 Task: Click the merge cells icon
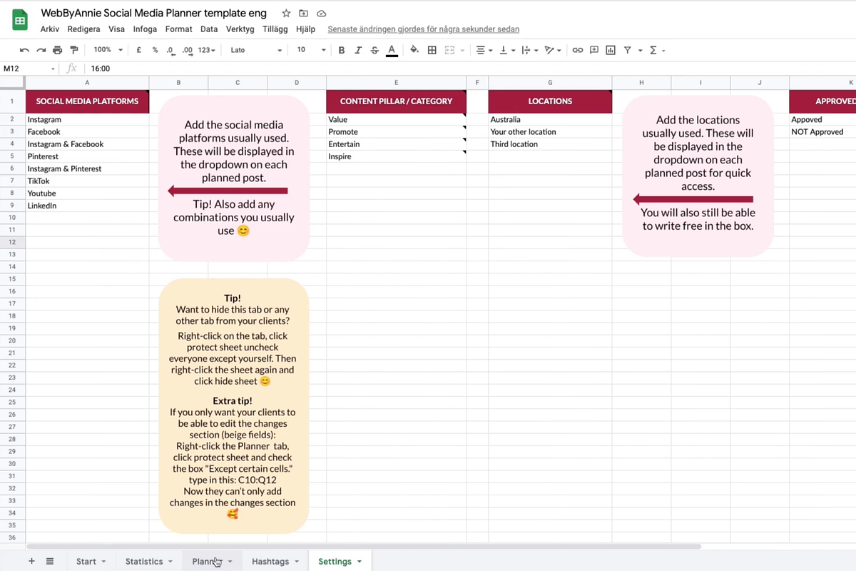[x=449, y=50]
